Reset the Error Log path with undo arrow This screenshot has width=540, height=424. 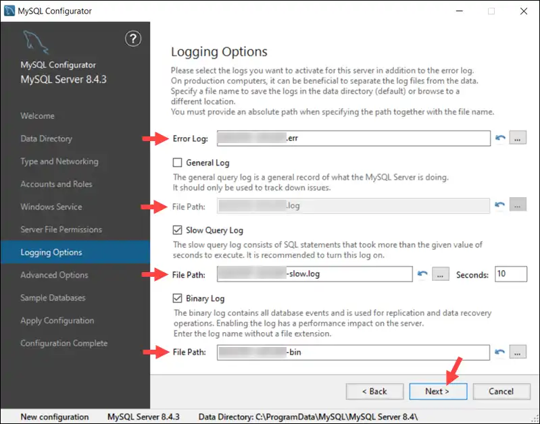click(500, 138)
